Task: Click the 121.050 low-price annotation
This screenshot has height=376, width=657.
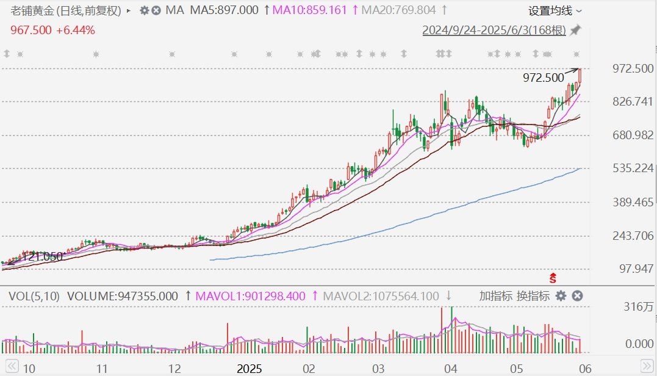Action: (42, 256)
